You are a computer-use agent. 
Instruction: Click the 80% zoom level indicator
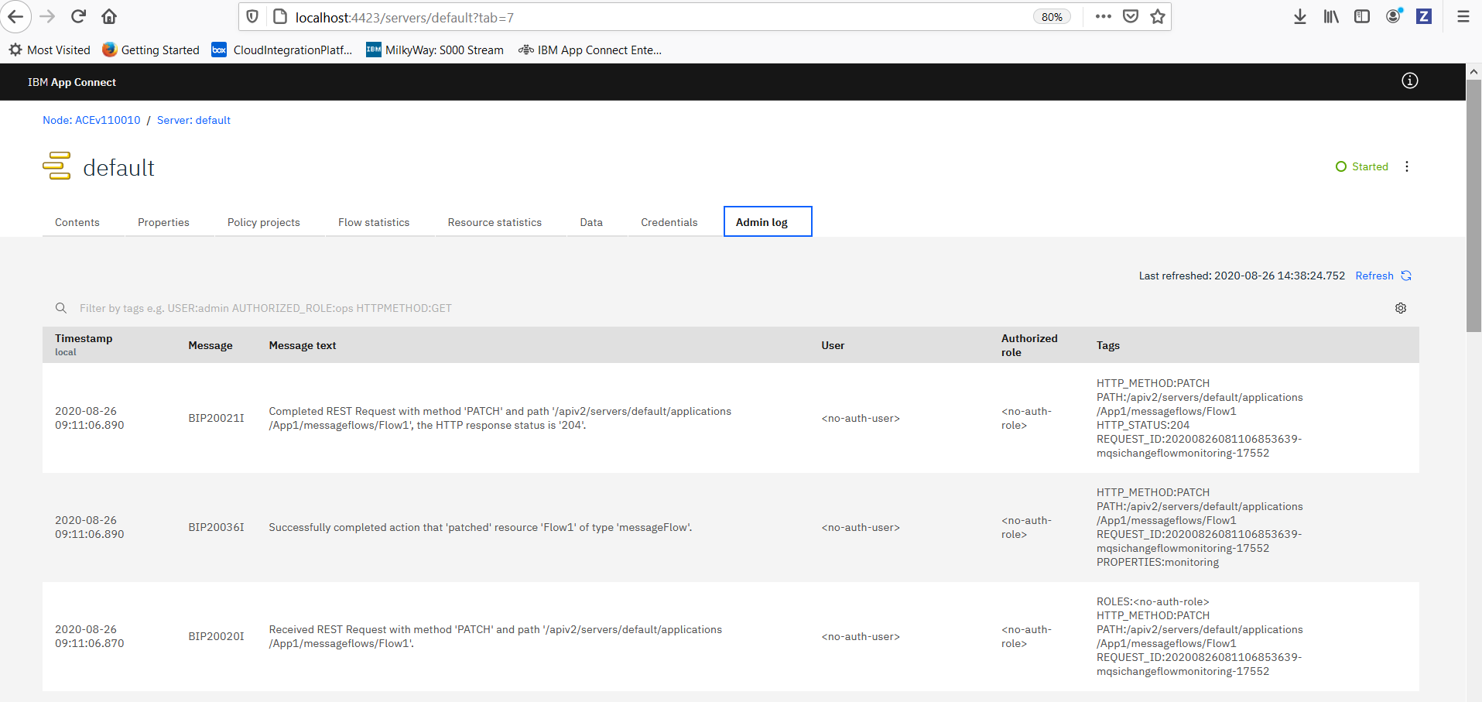(x=1052, y=17)
